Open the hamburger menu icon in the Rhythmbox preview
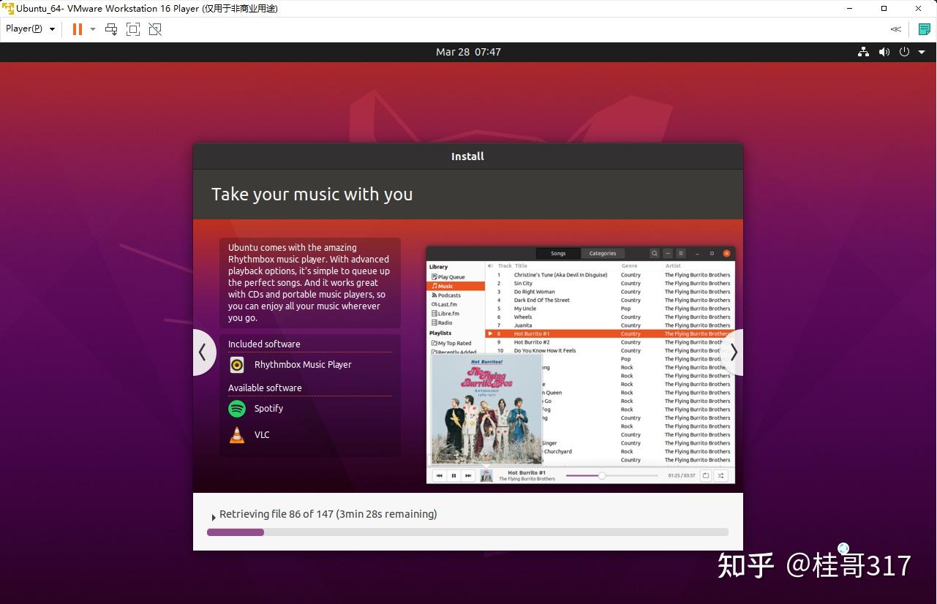 coord(680,254)
